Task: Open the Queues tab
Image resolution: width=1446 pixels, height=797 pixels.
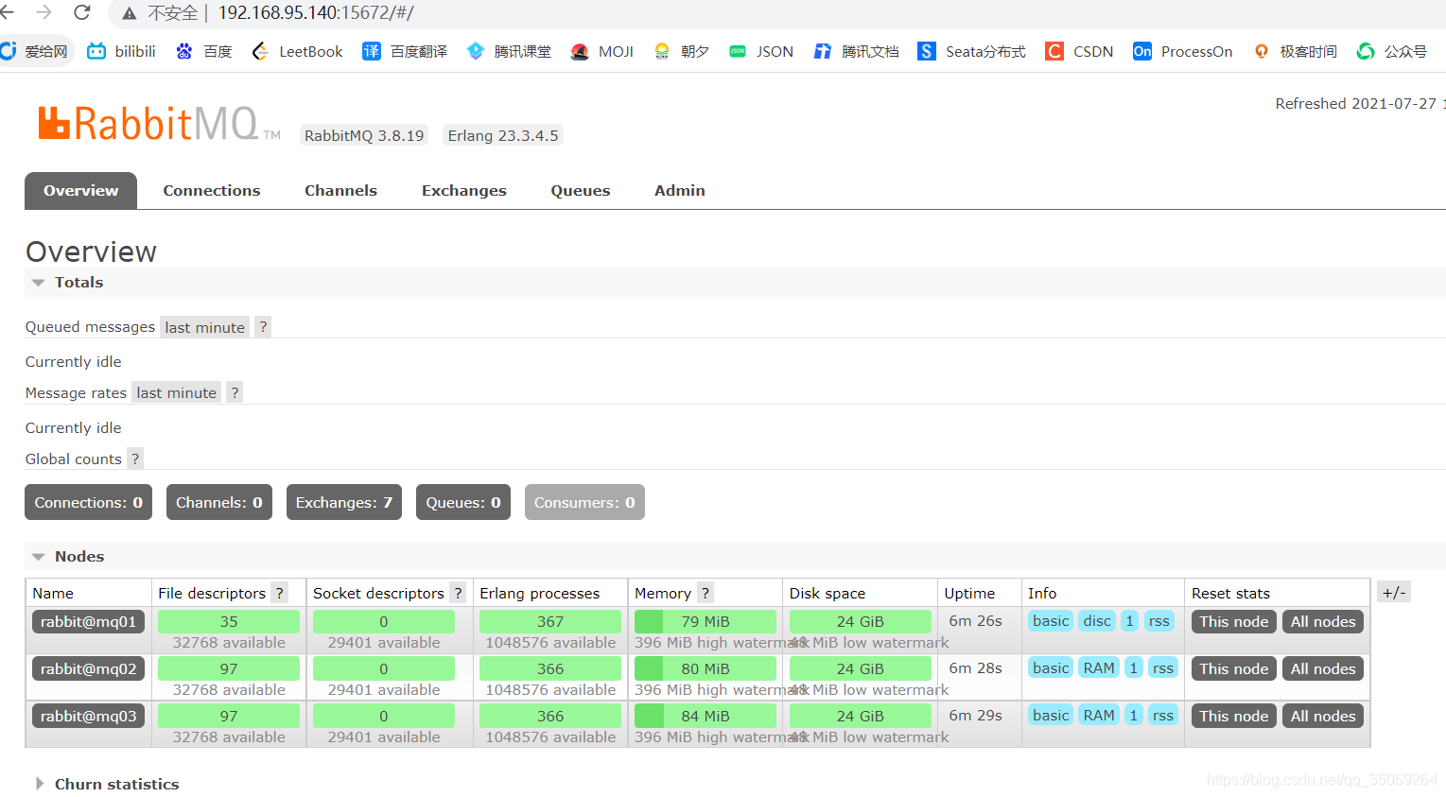Action: [580, 190]
